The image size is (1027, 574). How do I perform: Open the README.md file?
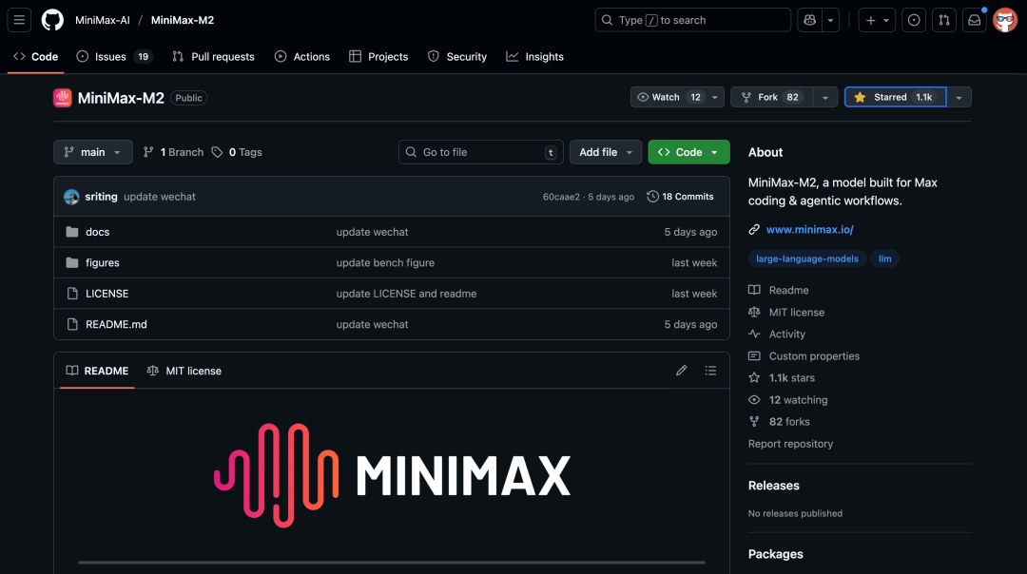click(x=116, y=324)
